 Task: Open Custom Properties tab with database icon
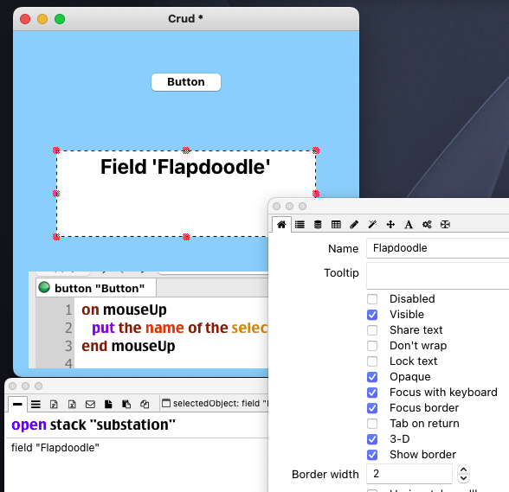[318, 225]
